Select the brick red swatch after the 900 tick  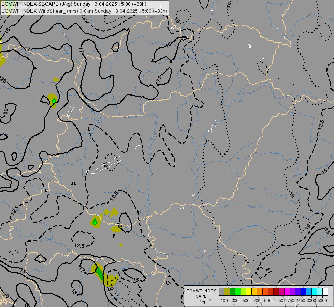click(271, 292)
